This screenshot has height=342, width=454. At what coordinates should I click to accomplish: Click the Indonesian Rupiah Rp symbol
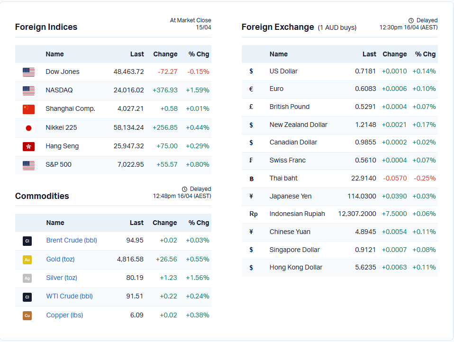point(253,214)
